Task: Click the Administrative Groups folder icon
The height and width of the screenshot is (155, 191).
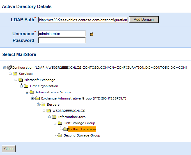Action: [32, 92]
